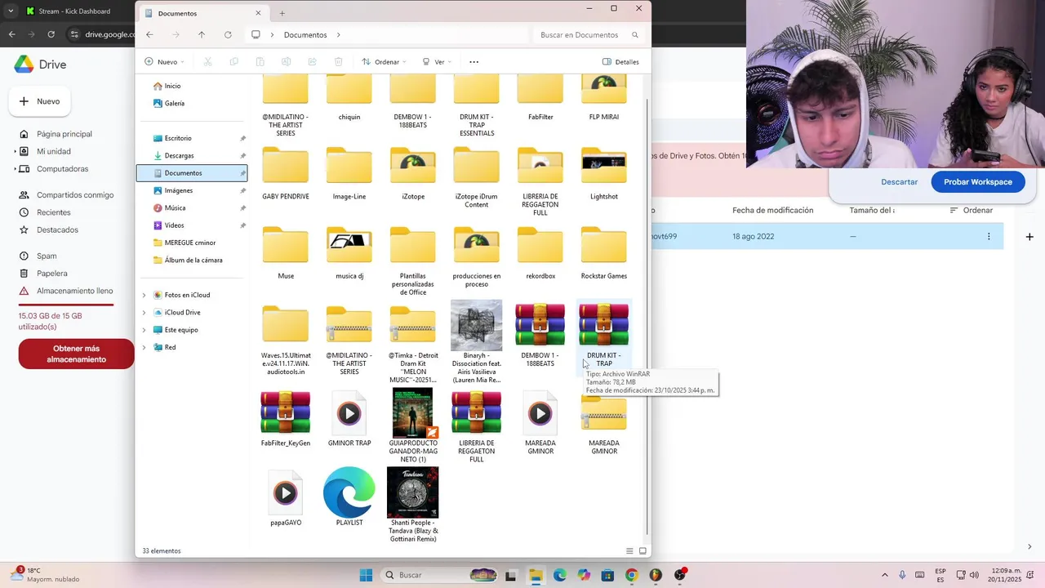The image size is (1045, 588).
Task: Click the Windows Start button
Action: pos(366,575)
